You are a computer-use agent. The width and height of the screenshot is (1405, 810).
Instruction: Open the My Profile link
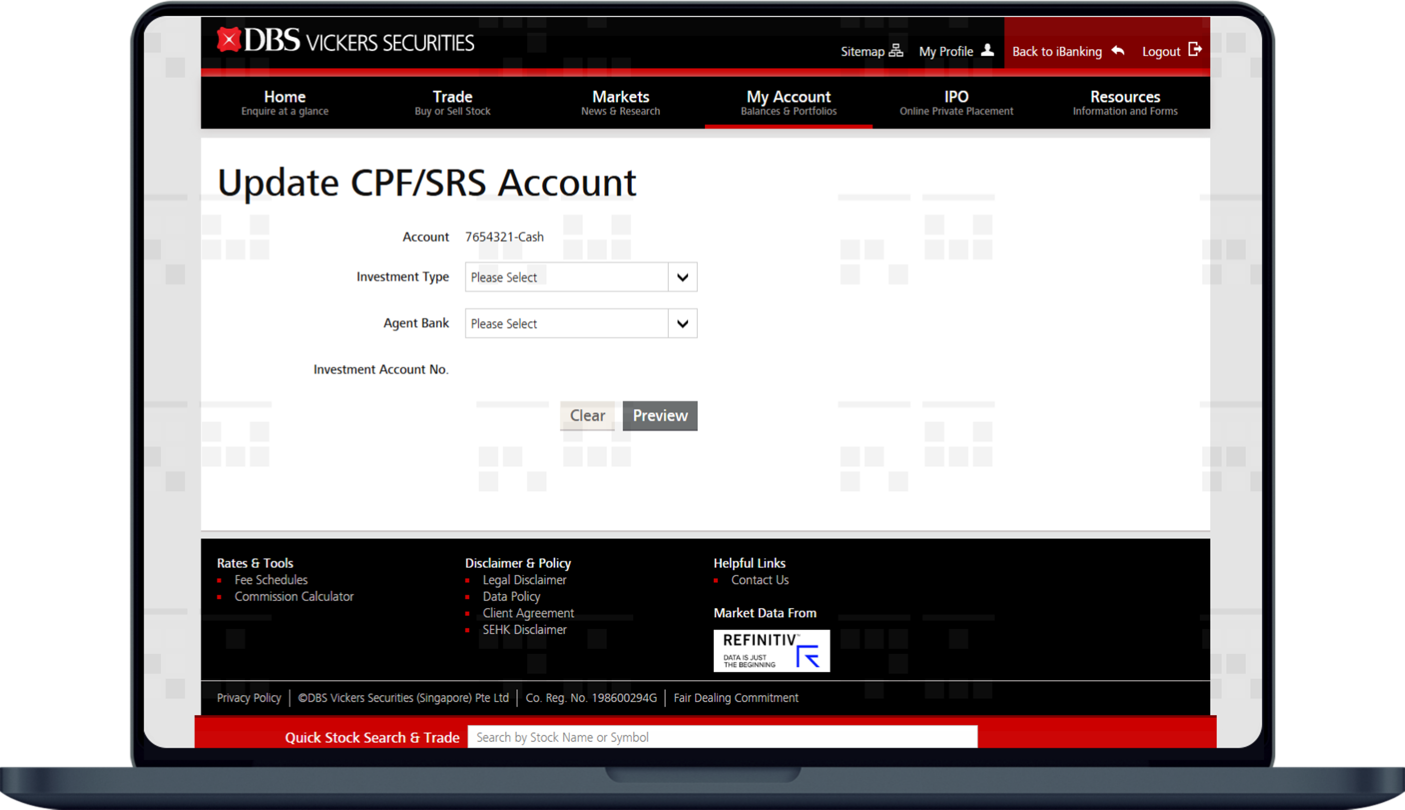tap(946, 52)
